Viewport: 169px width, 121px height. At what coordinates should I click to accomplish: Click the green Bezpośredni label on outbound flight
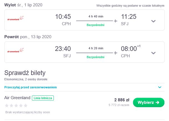(95, 25)
